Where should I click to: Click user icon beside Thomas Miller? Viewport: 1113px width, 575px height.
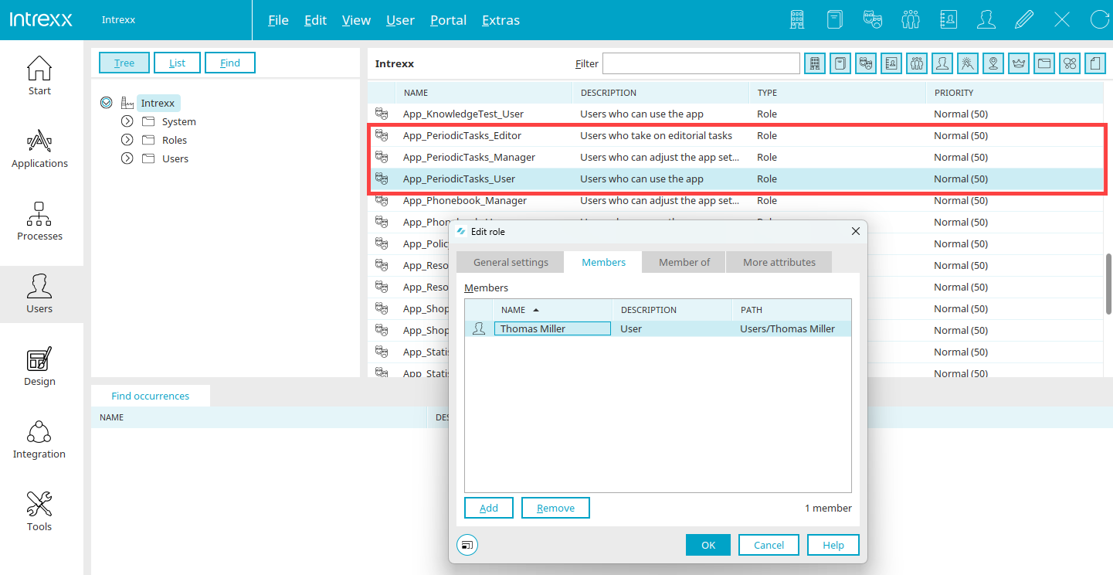pos(479,328)
